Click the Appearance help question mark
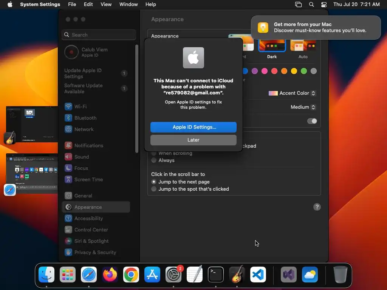 coord(317,207)
